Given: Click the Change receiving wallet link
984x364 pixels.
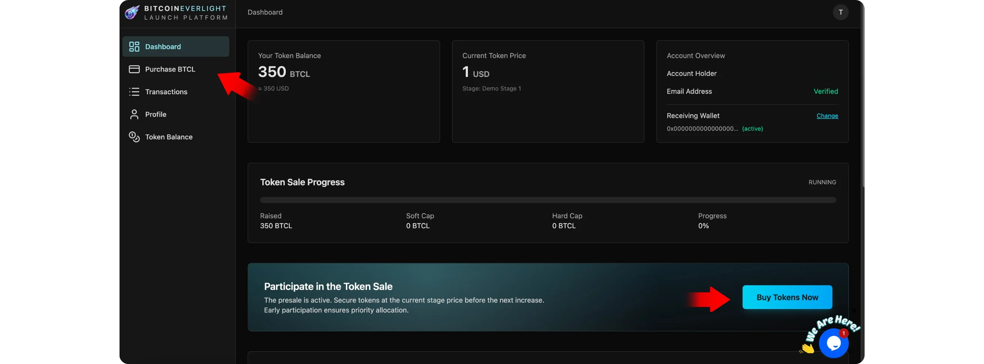Looking at the screenshot, I should tap(827, 116).
